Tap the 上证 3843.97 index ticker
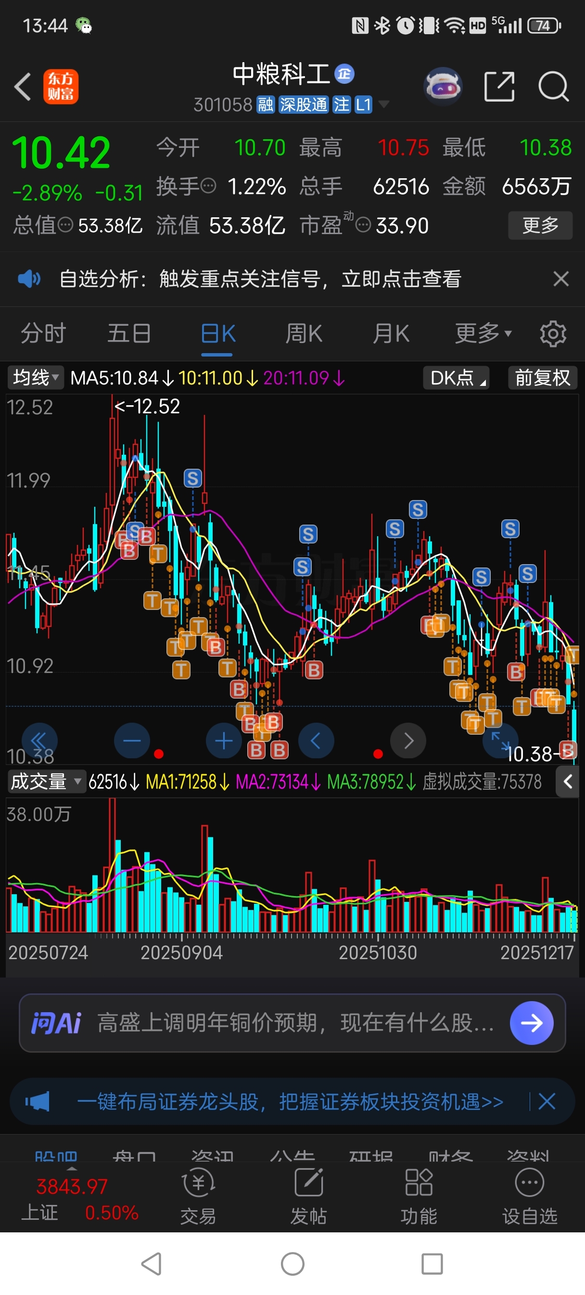This screenshot has height=1295, width=585. [x=71, y=1200]
